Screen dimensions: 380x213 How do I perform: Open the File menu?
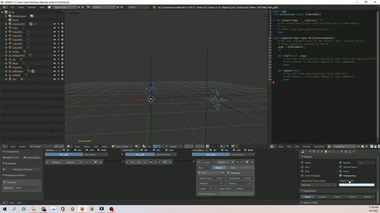tap(12, 8)
